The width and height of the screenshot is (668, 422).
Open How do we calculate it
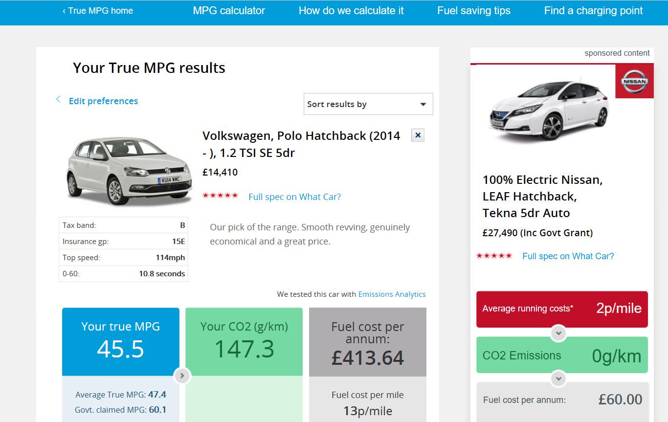coord(351,11)
